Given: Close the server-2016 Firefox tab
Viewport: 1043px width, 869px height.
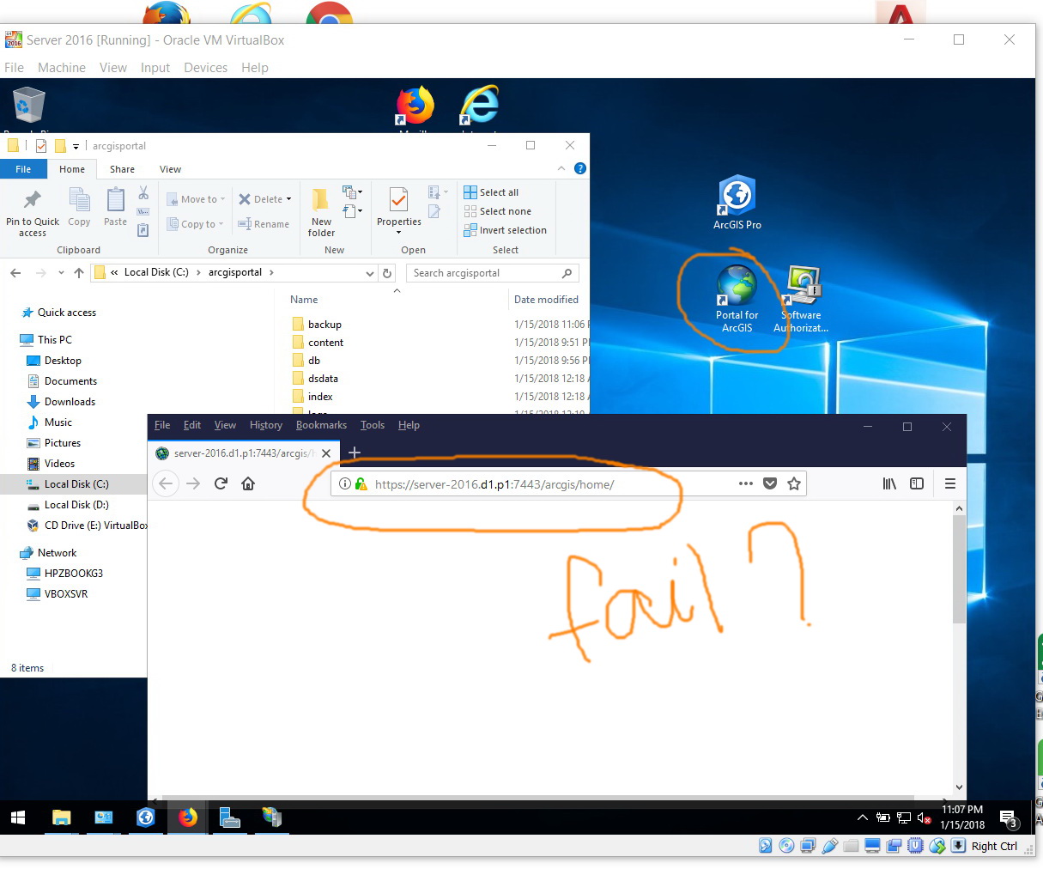Looking at the screenshot, I should (326, 453).
